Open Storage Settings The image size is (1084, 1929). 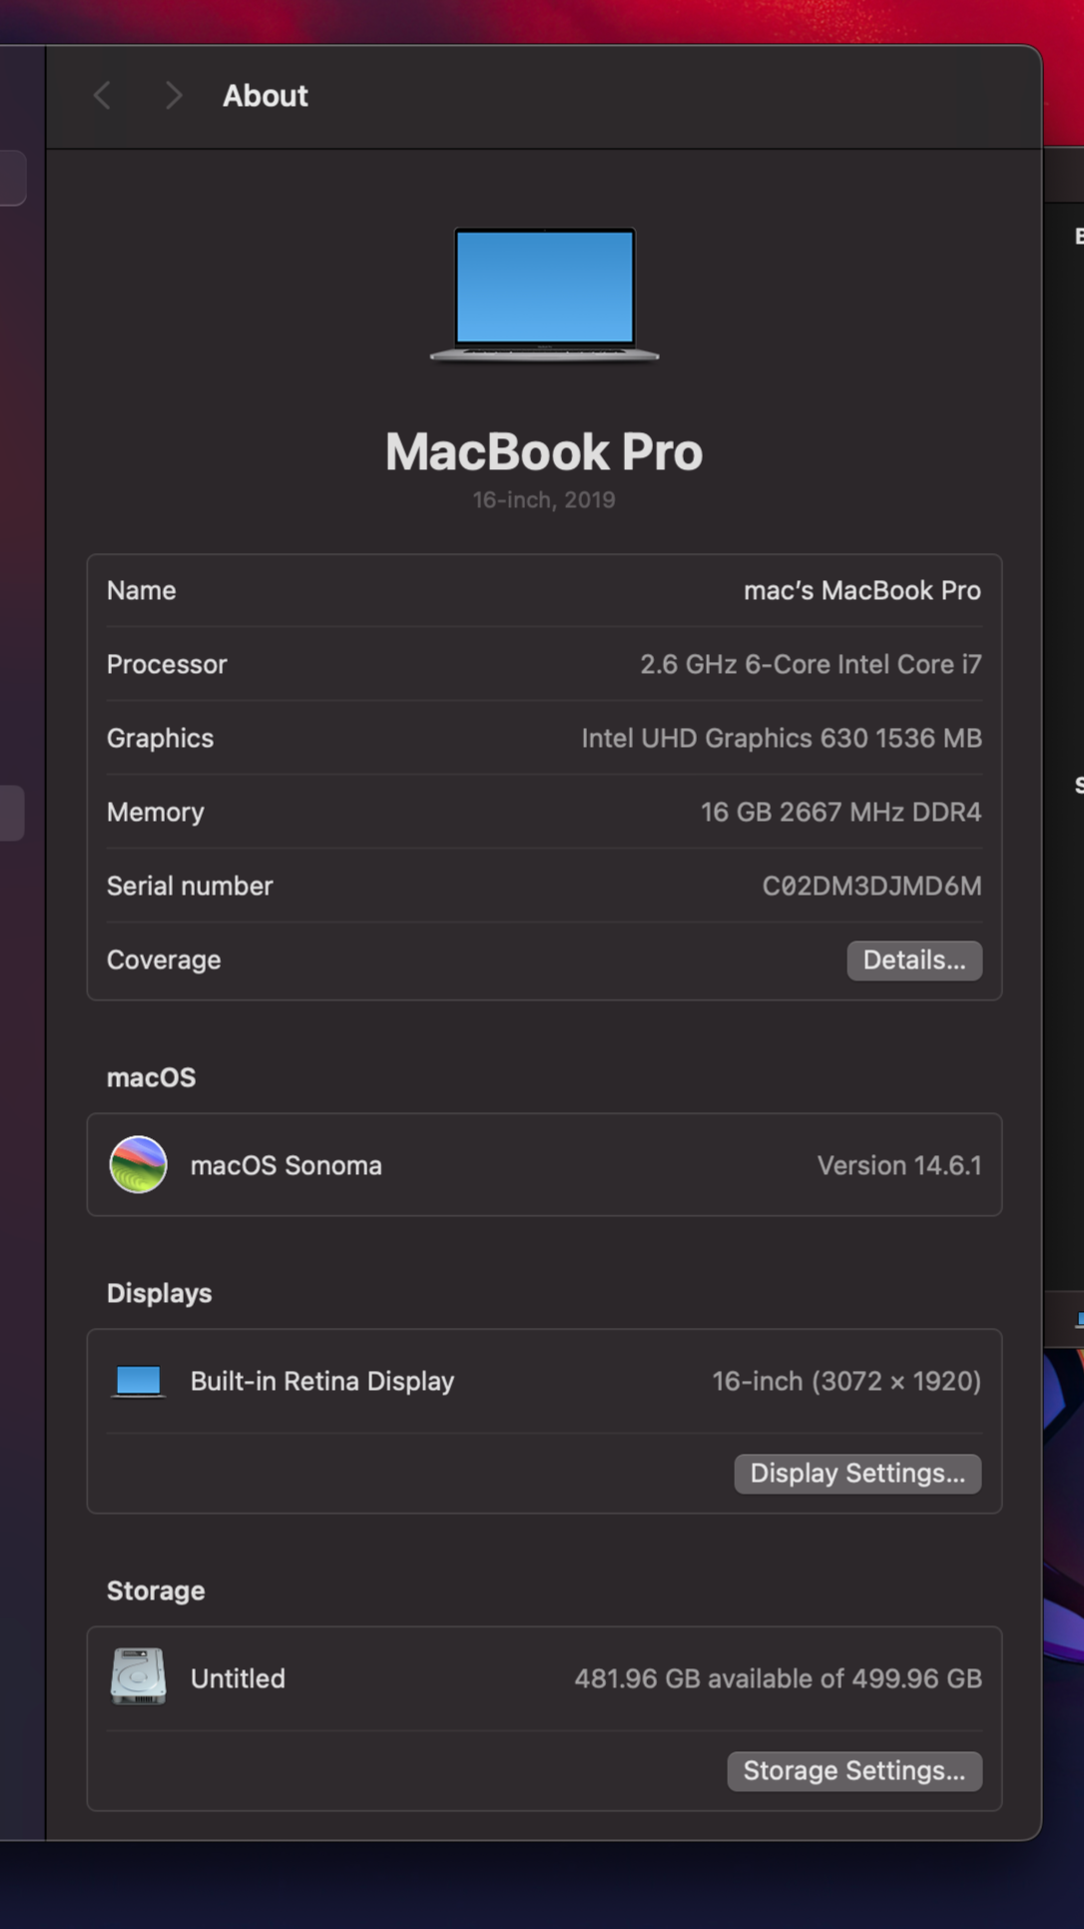853,1770
